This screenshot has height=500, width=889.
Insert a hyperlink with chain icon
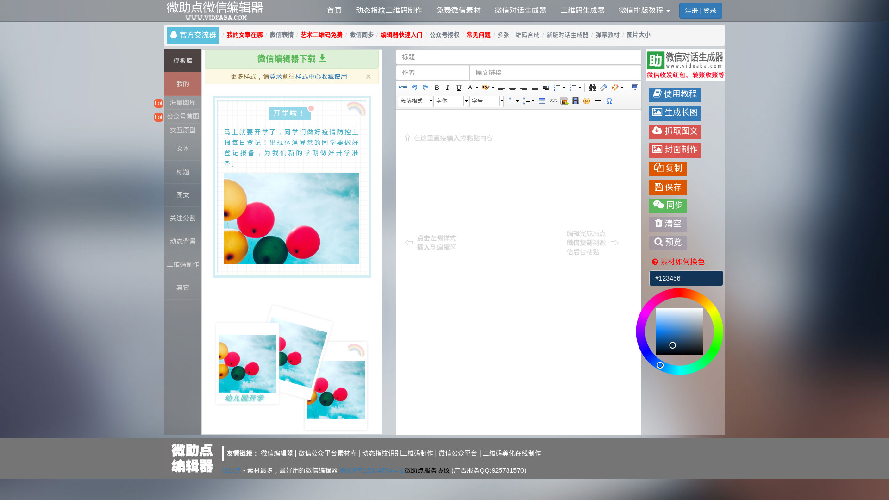point(553,101)
